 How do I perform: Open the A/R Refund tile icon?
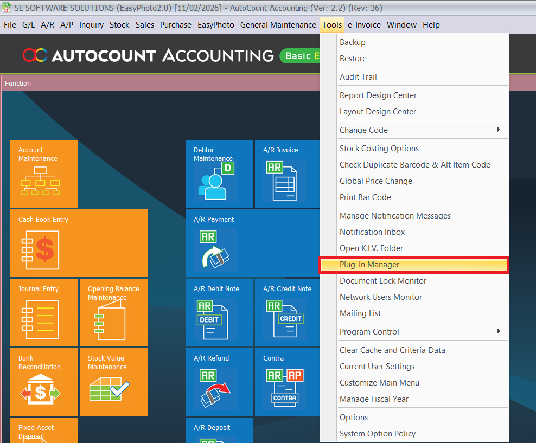click(215, 388)
